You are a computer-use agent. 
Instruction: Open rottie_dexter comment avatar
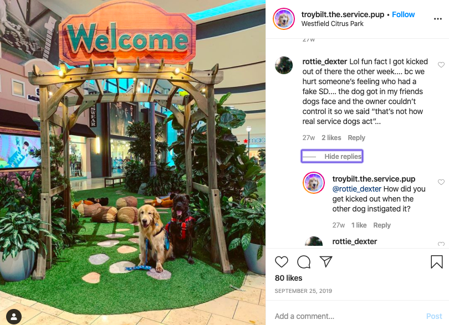pos(283,65)
